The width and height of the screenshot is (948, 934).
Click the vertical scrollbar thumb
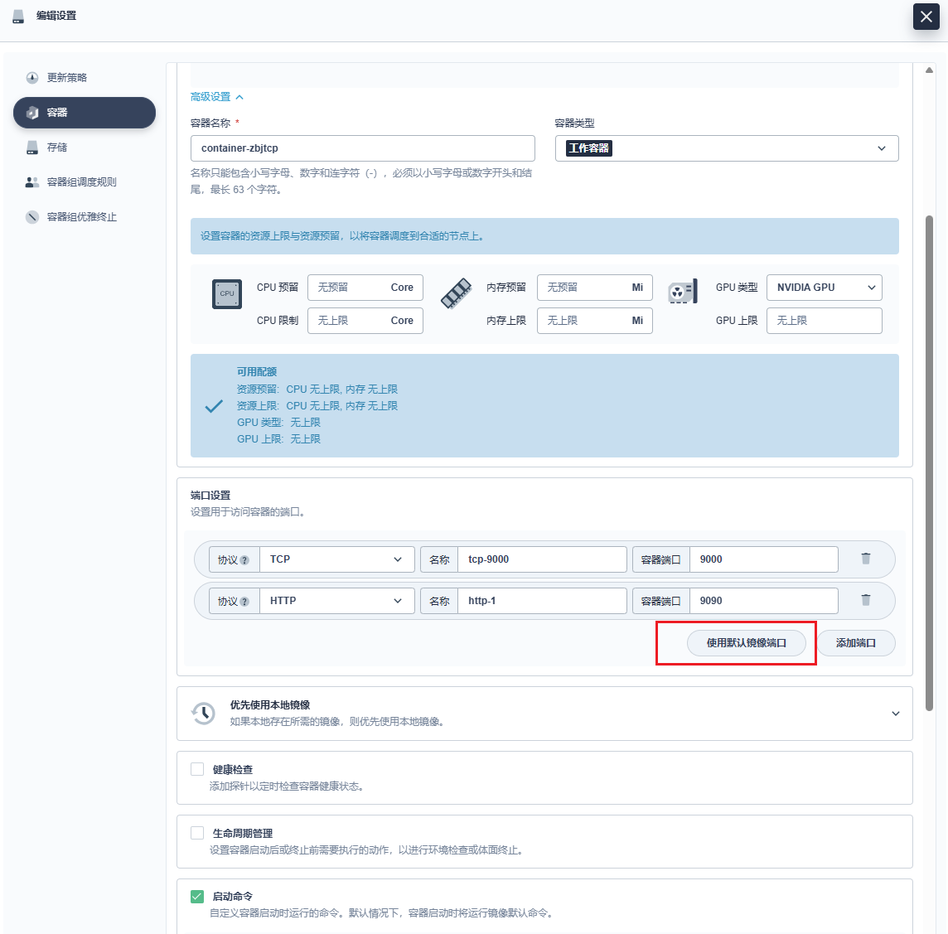[x=929, y=463]
